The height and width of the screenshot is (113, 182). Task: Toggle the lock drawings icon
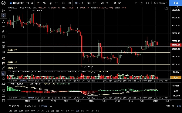pyautogui.click(x=3, y=79)
